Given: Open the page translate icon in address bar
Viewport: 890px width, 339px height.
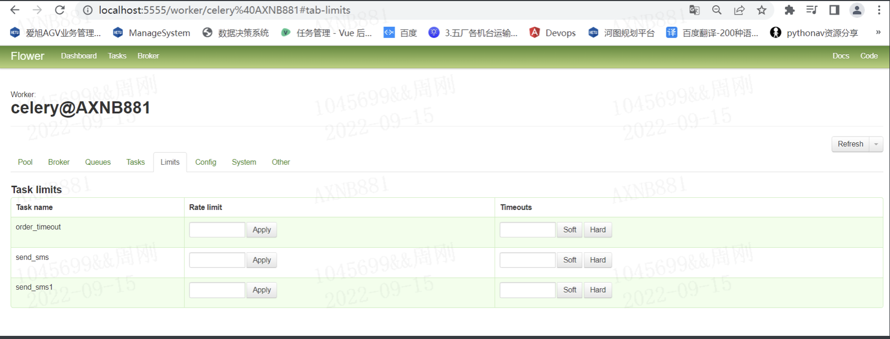Looking at the screenshot, I should pos(694,10).
